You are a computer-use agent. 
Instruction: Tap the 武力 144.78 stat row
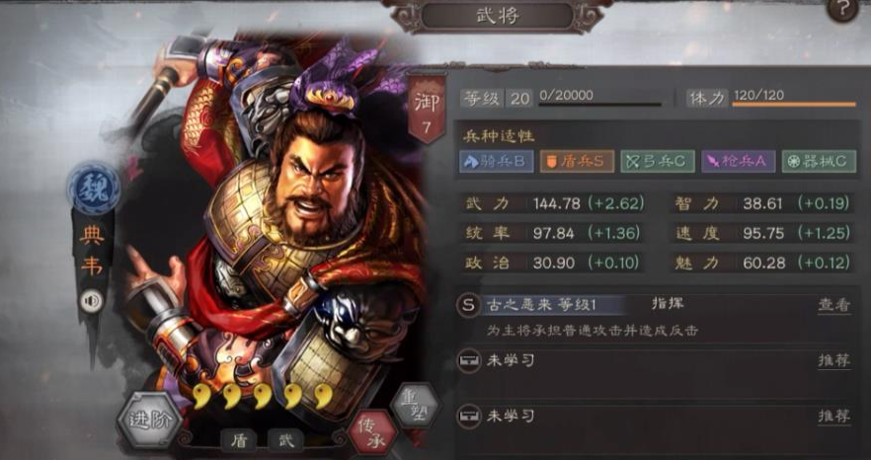click(553, 204)
